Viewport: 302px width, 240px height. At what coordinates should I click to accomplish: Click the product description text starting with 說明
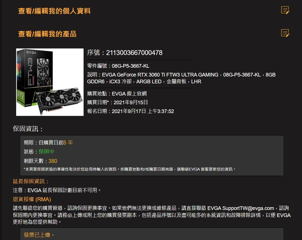click(x=181, y=78)
